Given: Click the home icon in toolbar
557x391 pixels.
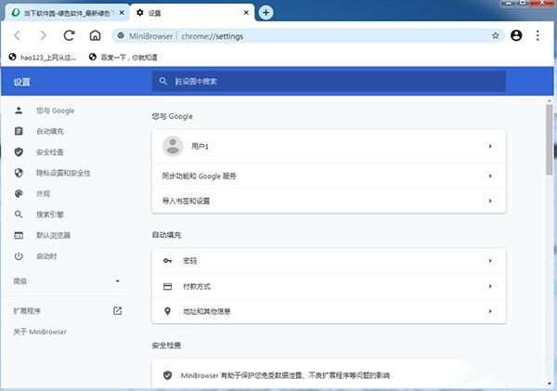Looking at the screenshot, I should point(95,35).
